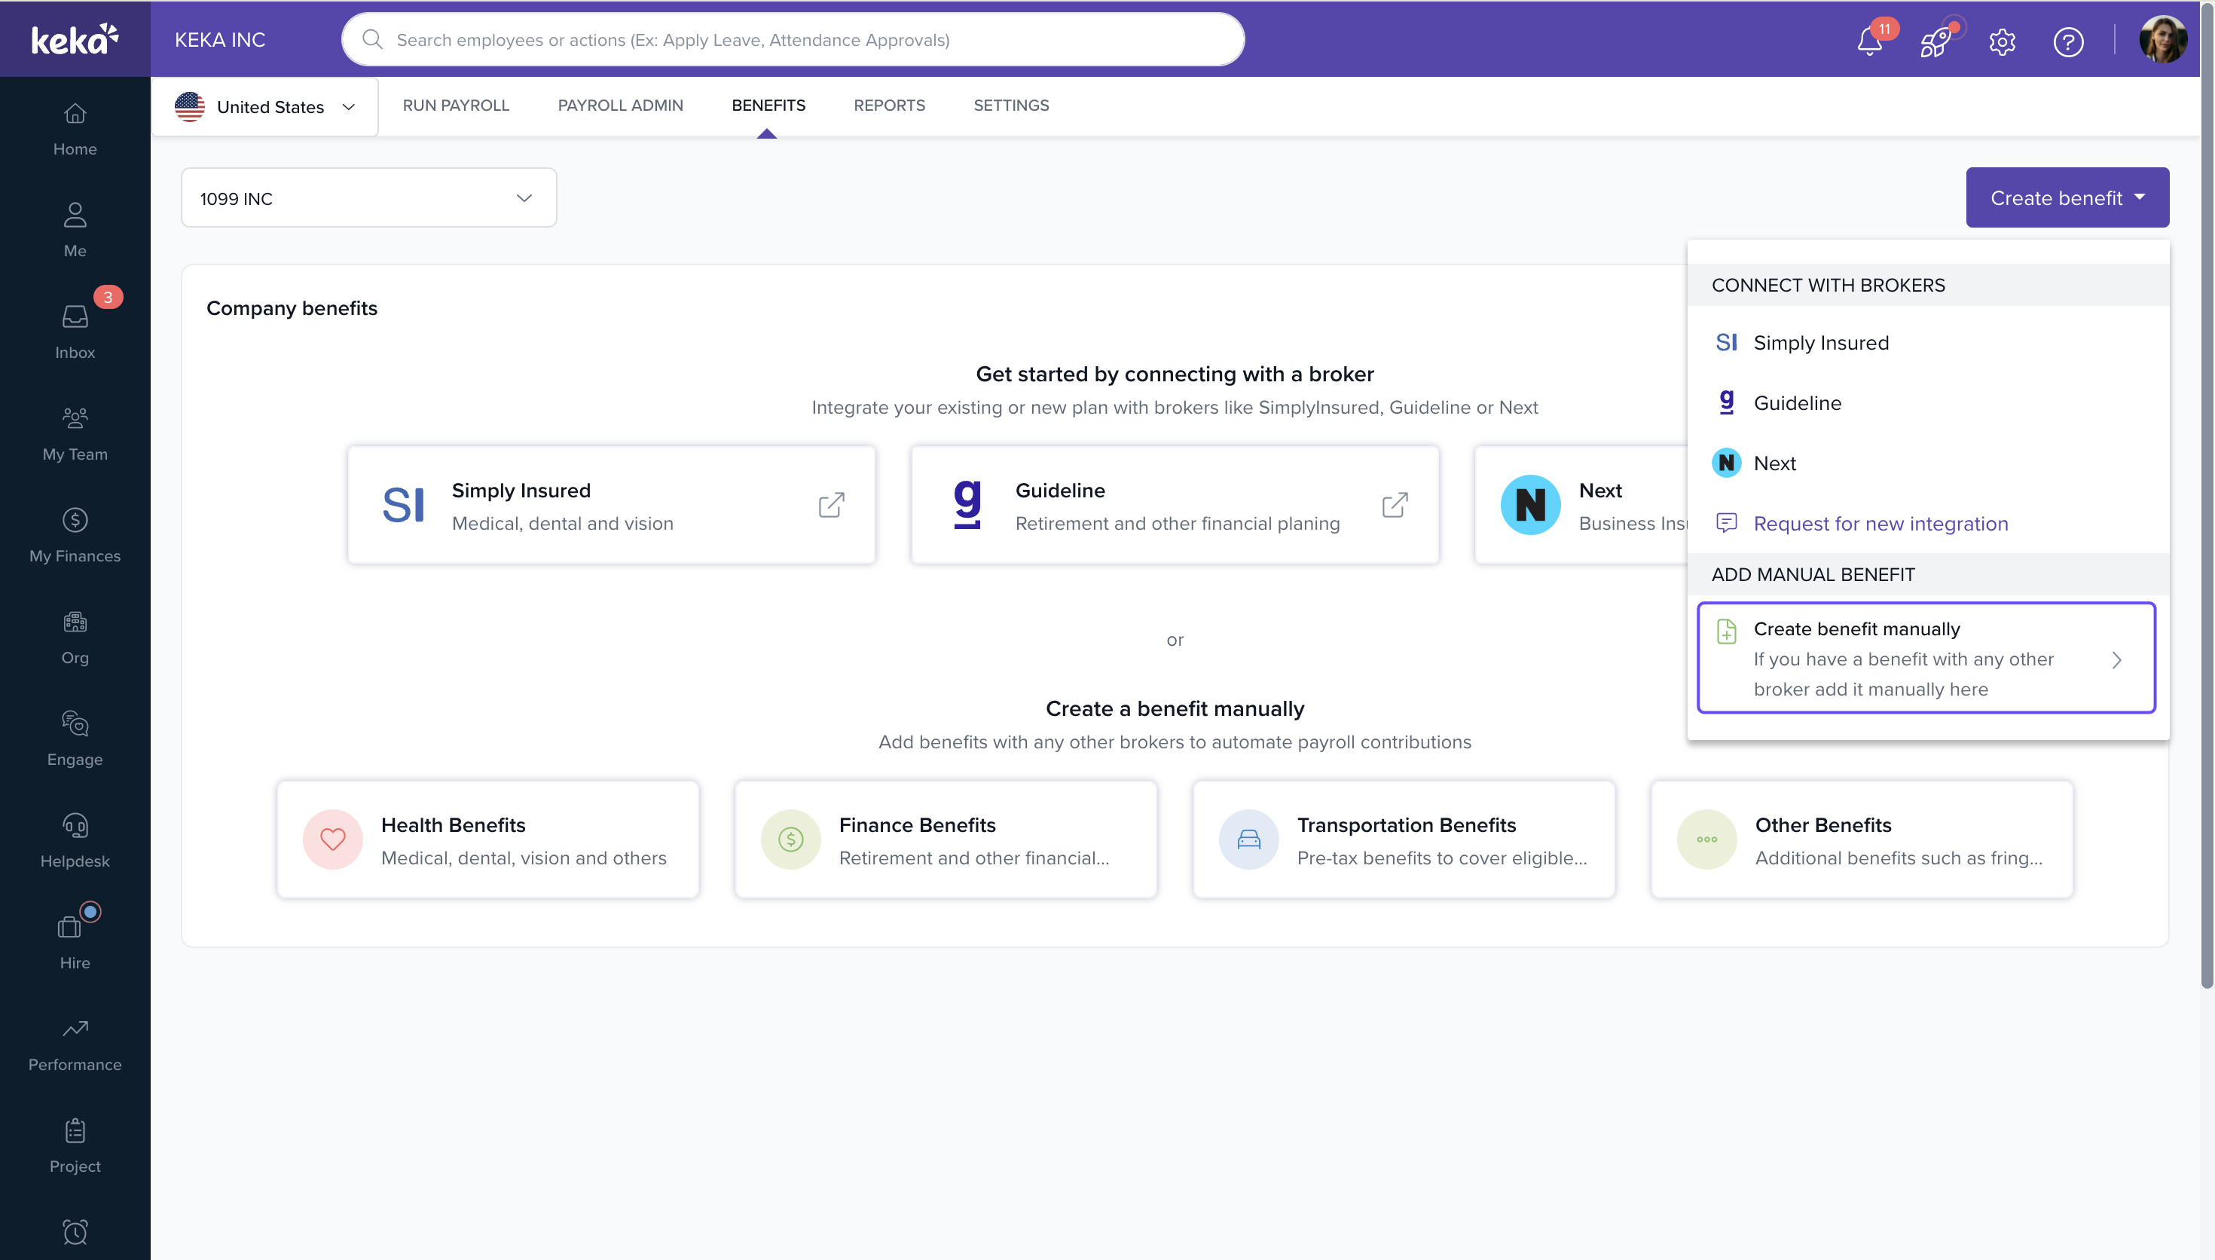Open settings gear icon in header
Screen dimensions: 2215x1260
point(2003,41)
